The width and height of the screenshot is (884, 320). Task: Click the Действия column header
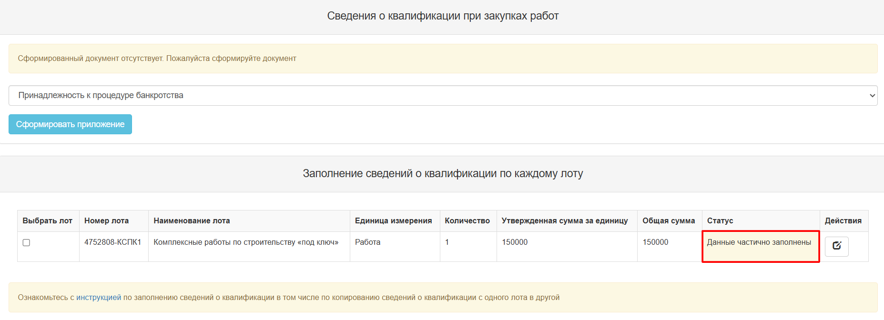843,221
